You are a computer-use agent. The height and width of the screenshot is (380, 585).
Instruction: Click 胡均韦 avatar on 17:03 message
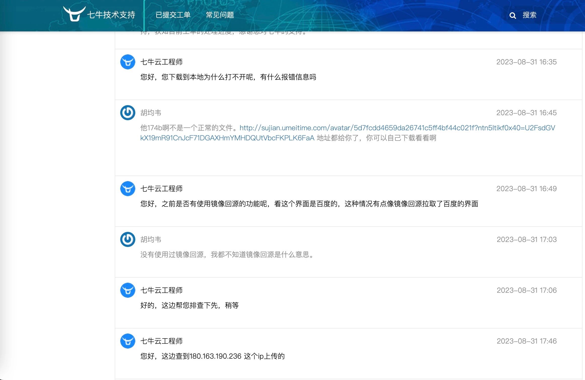(x=128, y=239)
